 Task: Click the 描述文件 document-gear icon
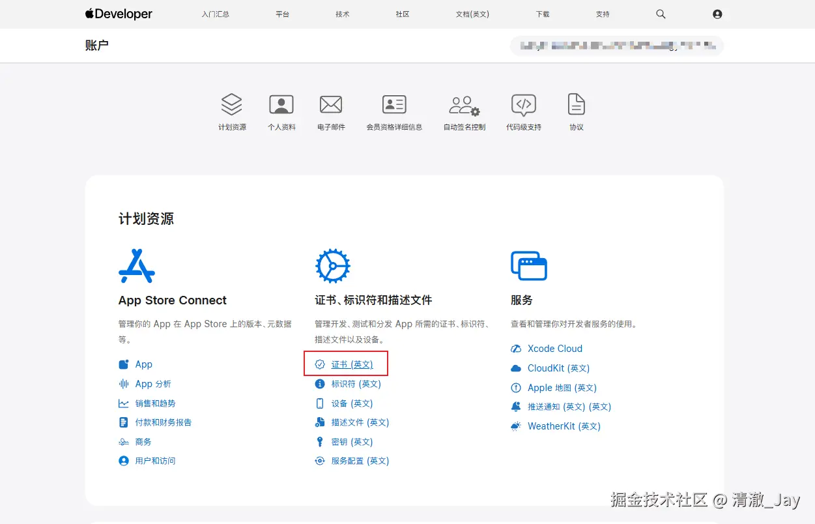point(320,422)
